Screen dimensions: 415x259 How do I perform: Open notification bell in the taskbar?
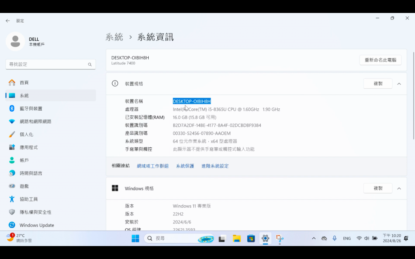click(406, 238)
